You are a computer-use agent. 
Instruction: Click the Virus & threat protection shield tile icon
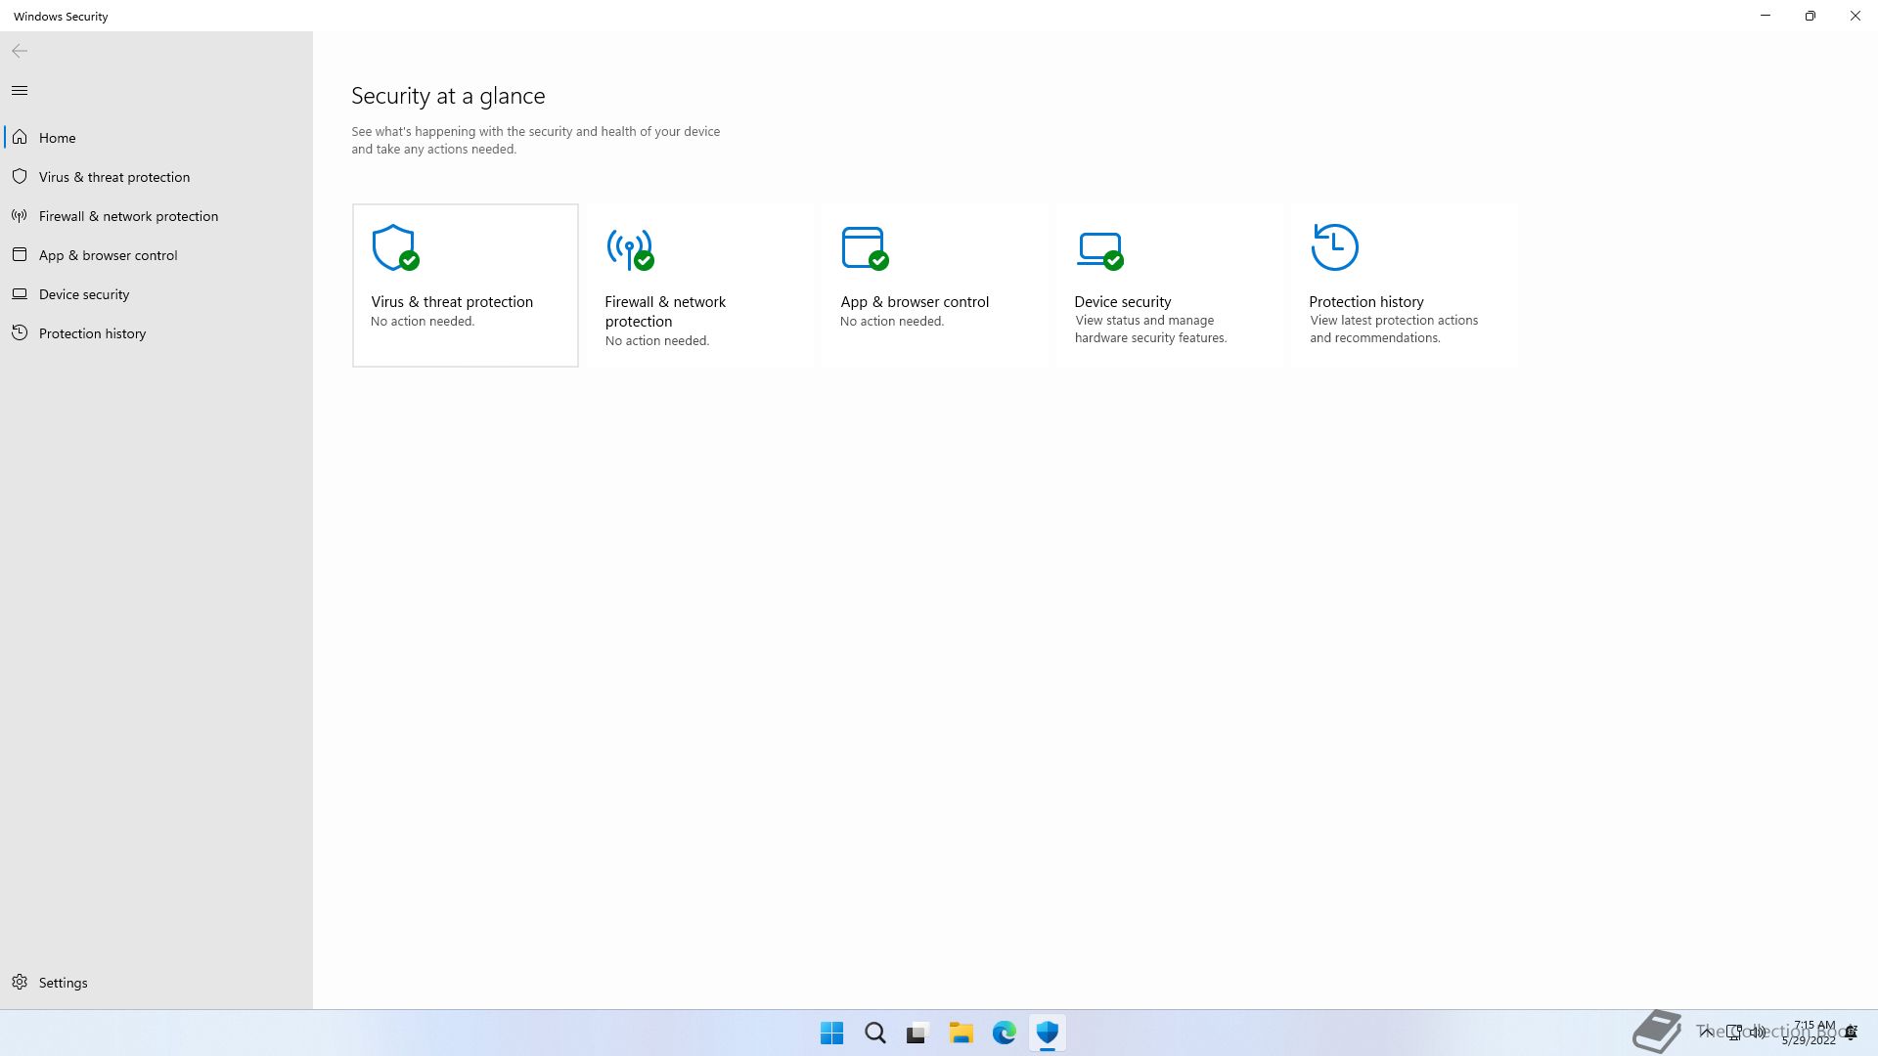point(394,247)
